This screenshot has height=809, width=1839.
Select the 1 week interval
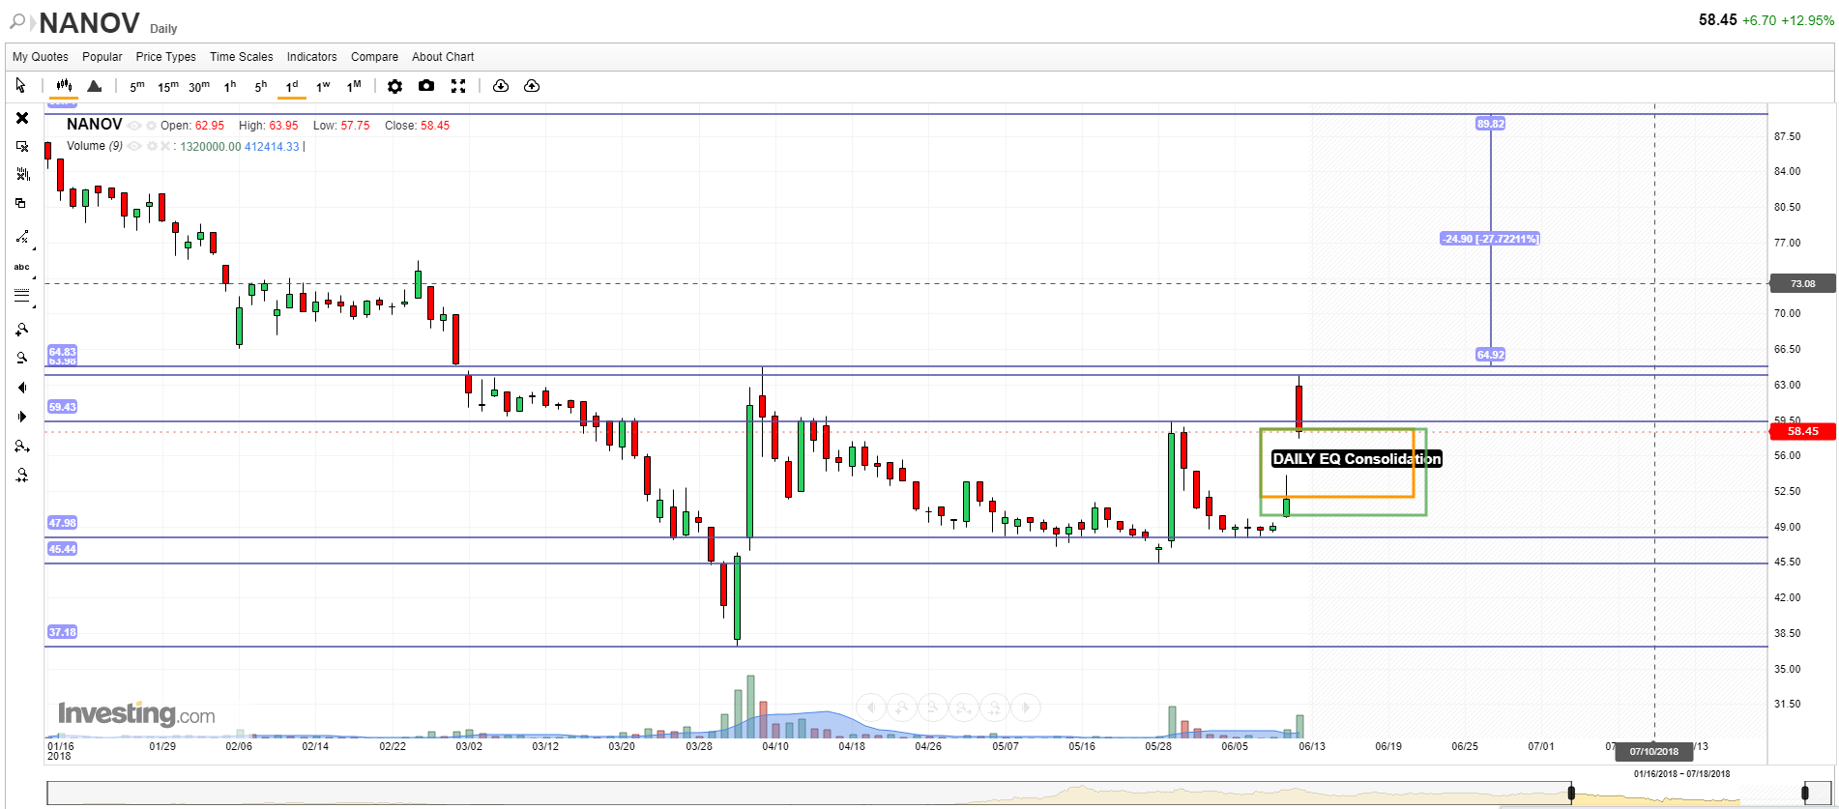pos(323,86)
